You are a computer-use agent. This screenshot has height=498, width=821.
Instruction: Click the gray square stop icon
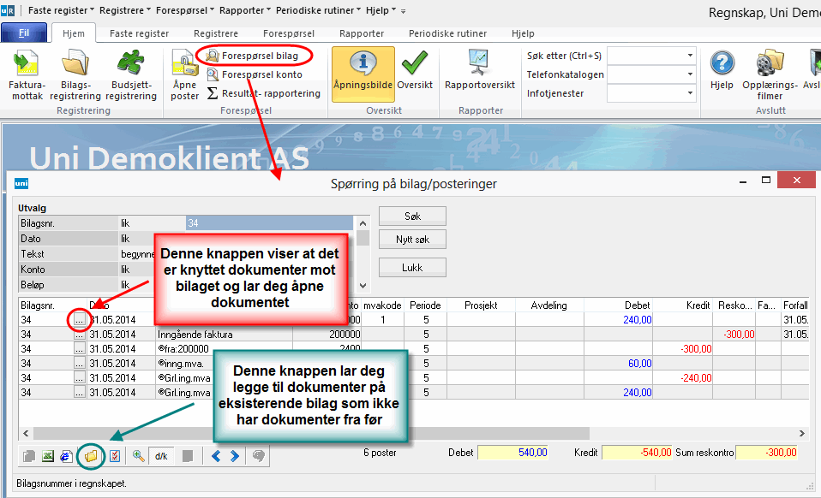(188, 456)
